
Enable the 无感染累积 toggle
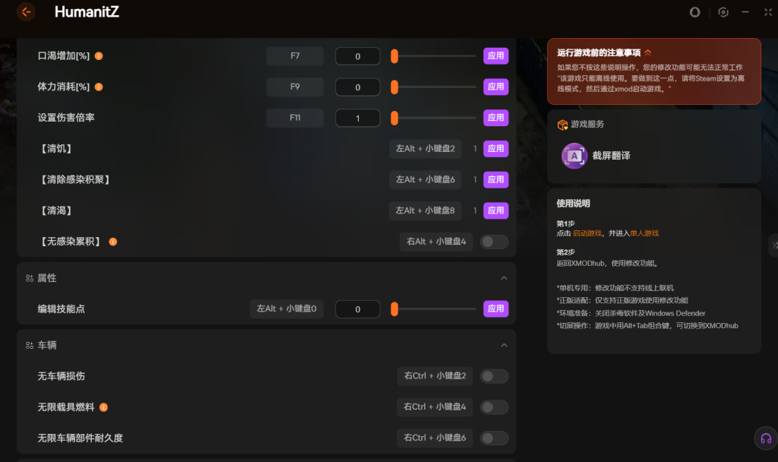(494, 242)
